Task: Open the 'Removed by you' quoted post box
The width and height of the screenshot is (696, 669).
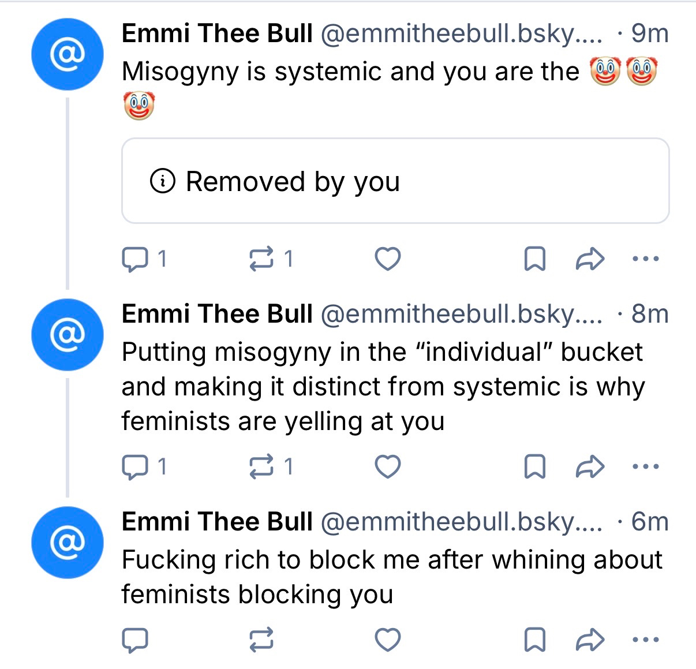Action: [395, 181]
